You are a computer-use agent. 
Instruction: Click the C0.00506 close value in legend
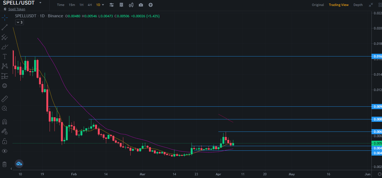(x=122, y=16)
